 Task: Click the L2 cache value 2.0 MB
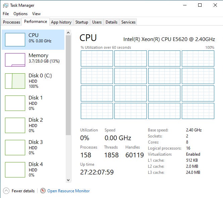(x=192, y=166)
